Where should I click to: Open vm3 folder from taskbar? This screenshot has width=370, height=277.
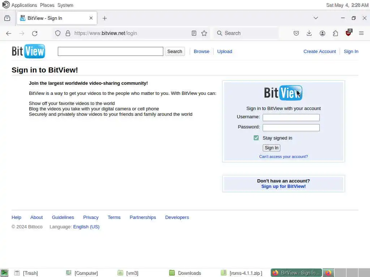128,273
